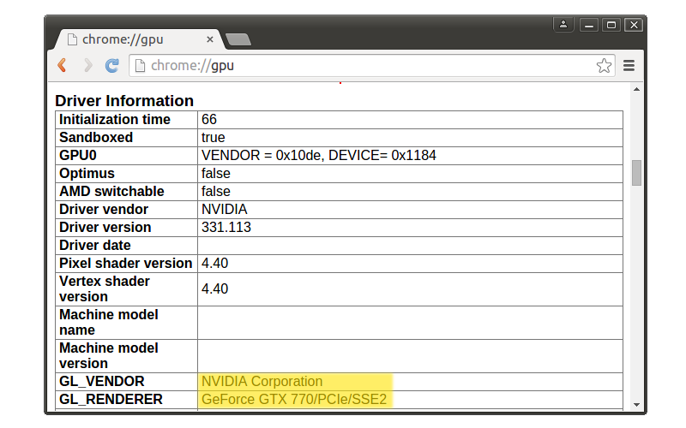Maximize the Chrome window
Viewport: 686px width, 428px height.
click(x=611, y=25)
